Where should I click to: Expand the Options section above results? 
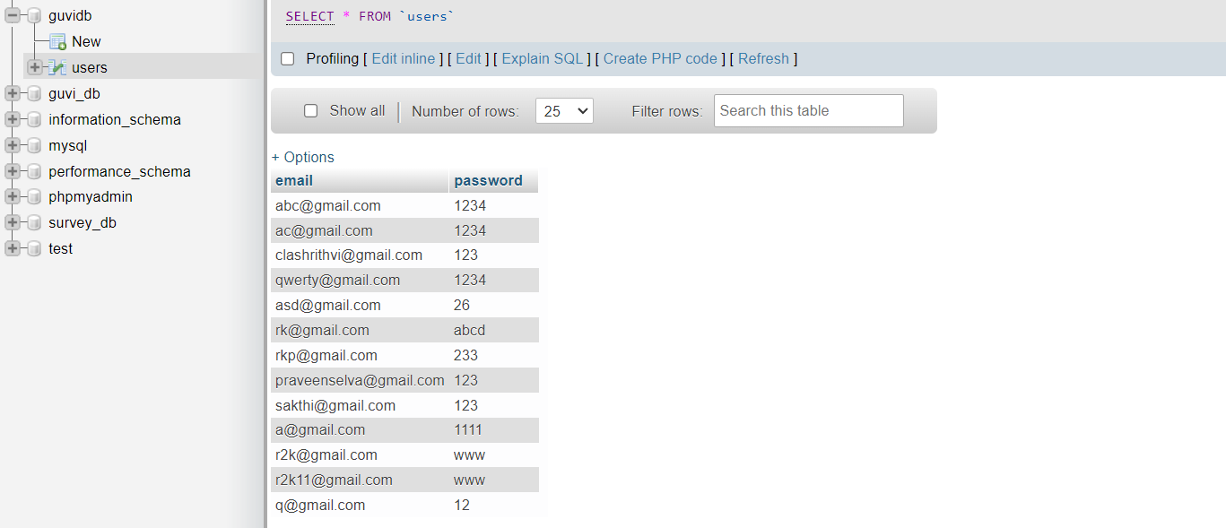click(303, 157)
